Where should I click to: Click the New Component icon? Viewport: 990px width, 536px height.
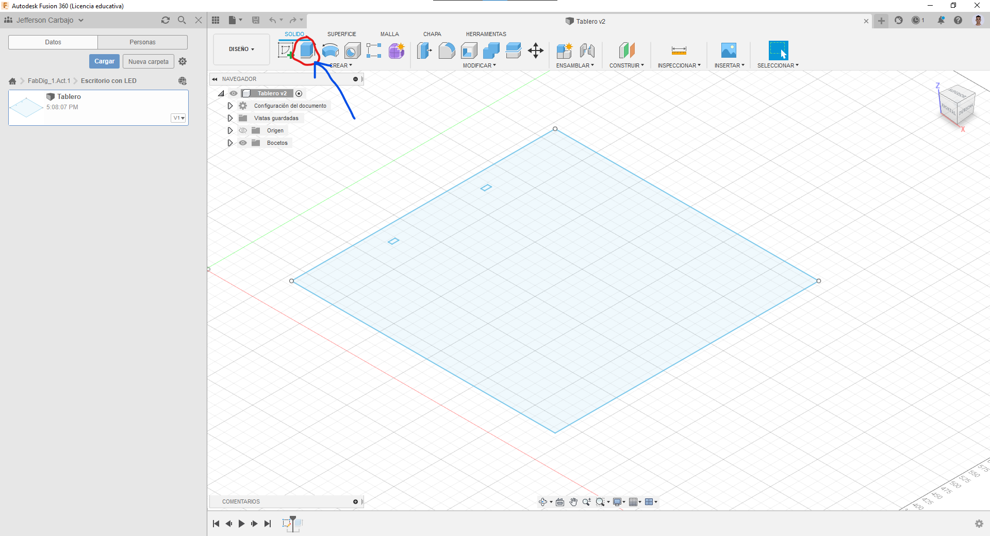coord(565,51)
